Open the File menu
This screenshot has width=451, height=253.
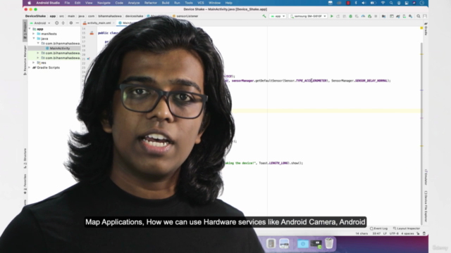pyautogui.click(x=67, y=3)
